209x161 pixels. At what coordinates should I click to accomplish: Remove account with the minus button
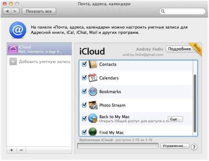click(x=21, y=150)
